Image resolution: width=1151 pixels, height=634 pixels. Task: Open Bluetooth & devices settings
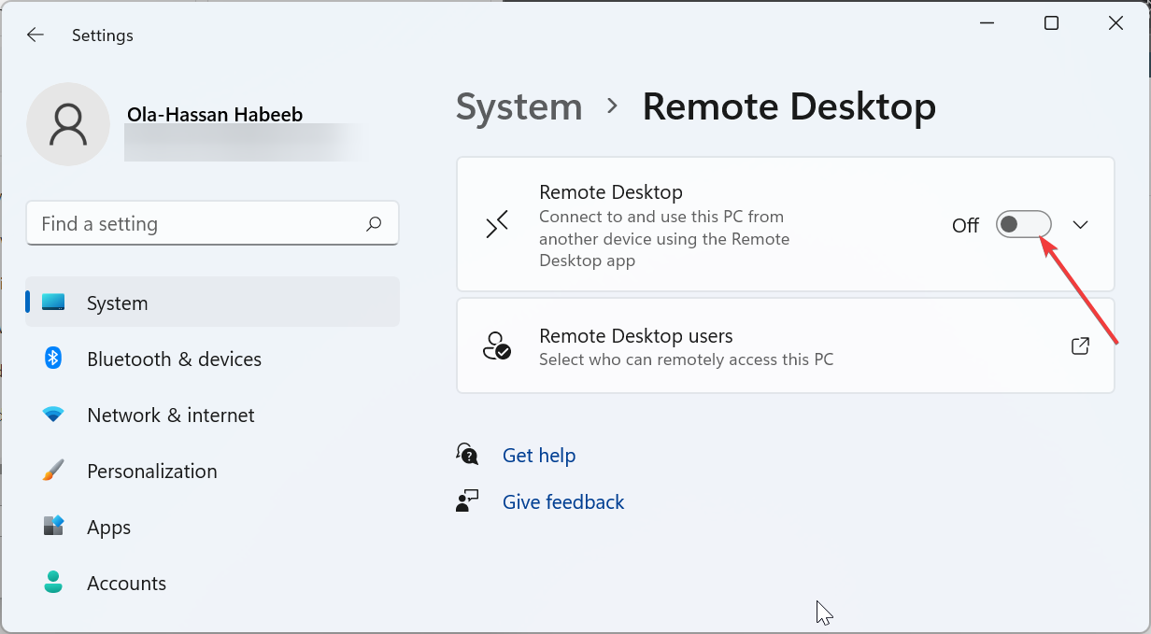[x=174, y=359]
